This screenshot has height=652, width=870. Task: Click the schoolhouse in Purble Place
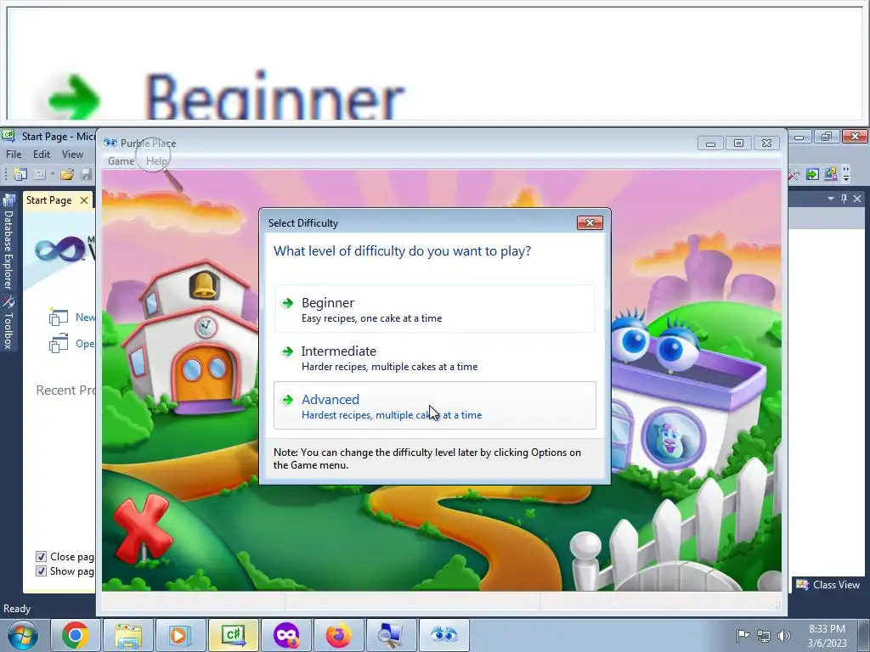pyautogui.click(x=191, y=338)
